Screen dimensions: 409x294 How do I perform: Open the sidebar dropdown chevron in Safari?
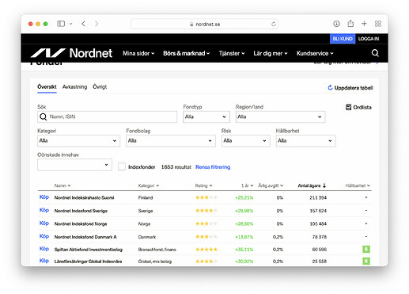tap(70, 24)
